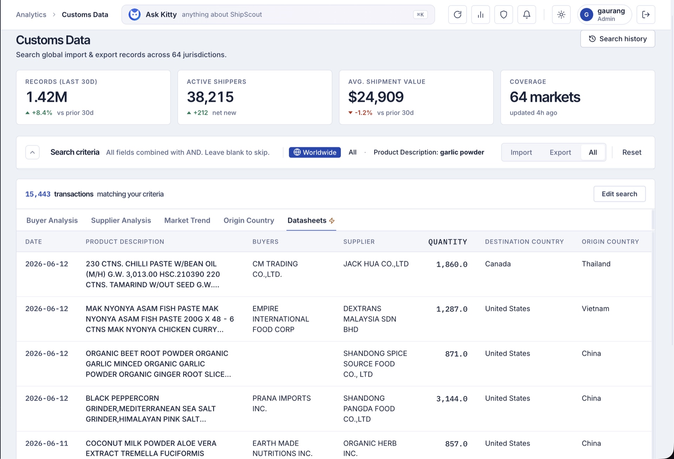Open Search history
674x459 pixels.
[x=617, y=39]
